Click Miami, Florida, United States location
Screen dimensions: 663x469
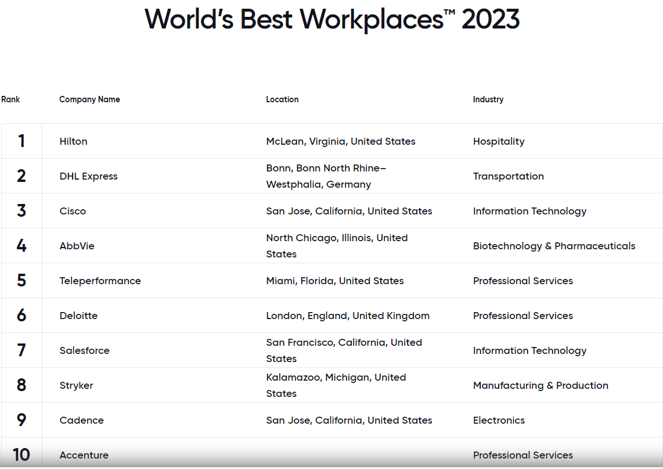[x=335, y=281]
